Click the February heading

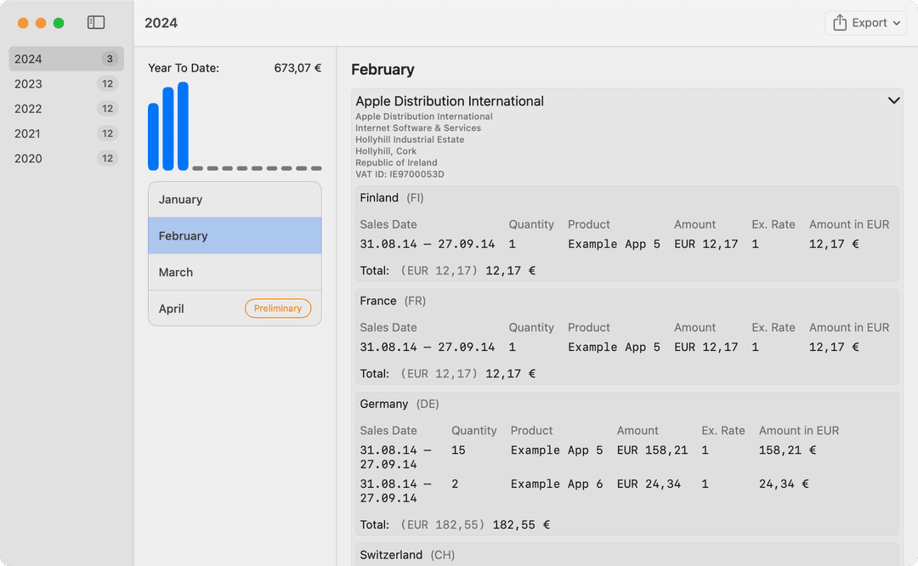tap(382, 70)
